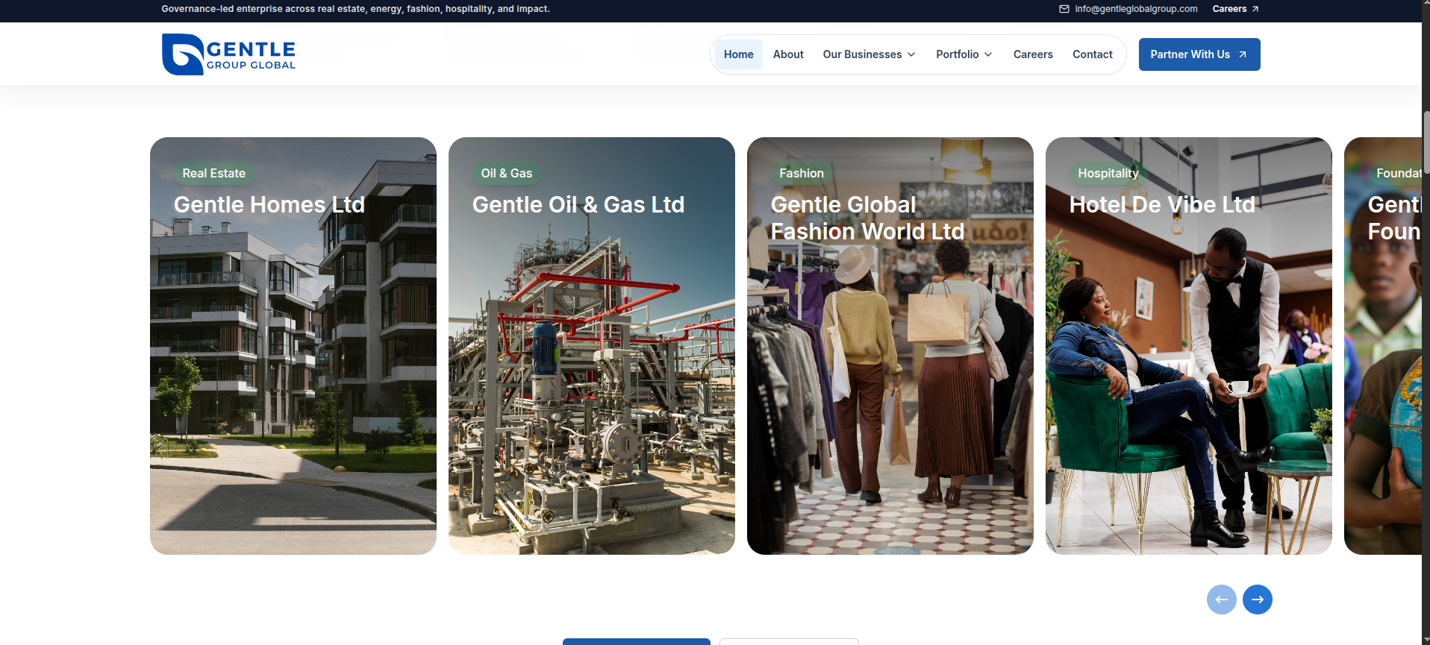Open the Gentle Oil & Gas Ltd card
Screen dimensions: 1430x645
coord(592,346)
